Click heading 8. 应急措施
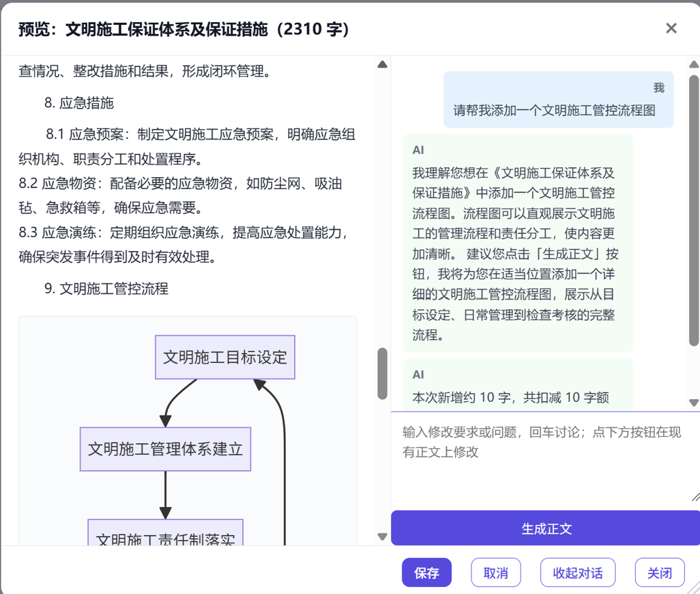The image size is (700, 594). point(79,103)
